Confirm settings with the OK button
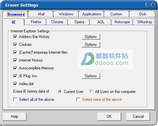Screen dimensions: 158x126 pyautogui.click(x=109, y=117)
